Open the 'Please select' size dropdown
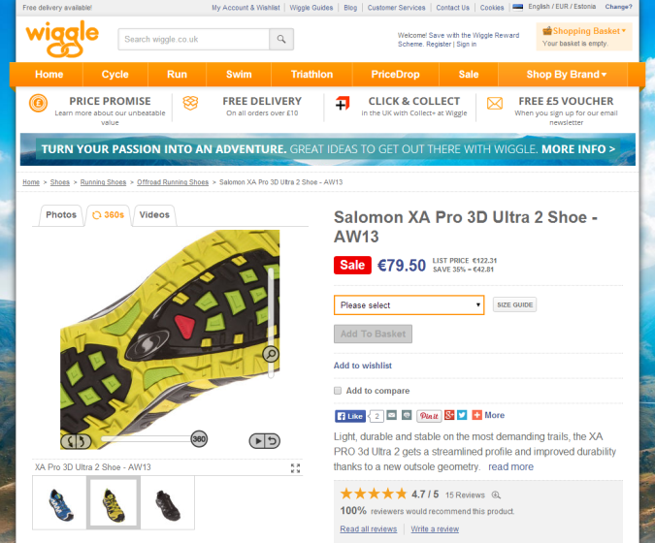655x543 pixels. tap(409, 305)
